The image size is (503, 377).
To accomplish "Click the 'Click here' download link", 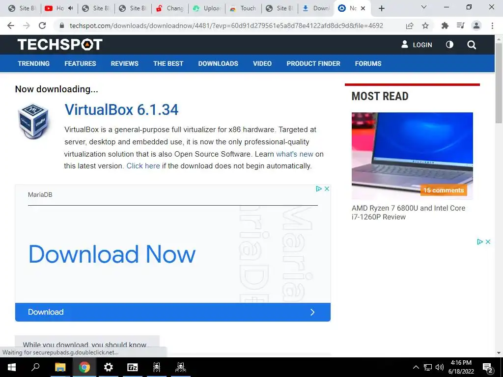I will point(143,166).
